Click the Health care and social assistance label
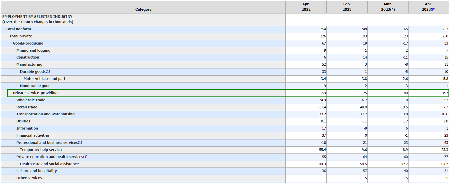This screenshot has width=450, height=183. click(x=49, y=164)
